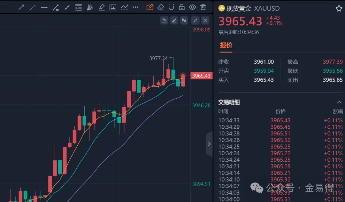Switch to the 报价 tab
The width and height of the screenshot is (345, 202).
226,45
